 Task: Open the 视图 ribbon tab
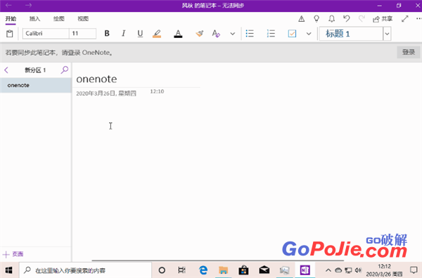pyautogui.click(x=83, y=18)
